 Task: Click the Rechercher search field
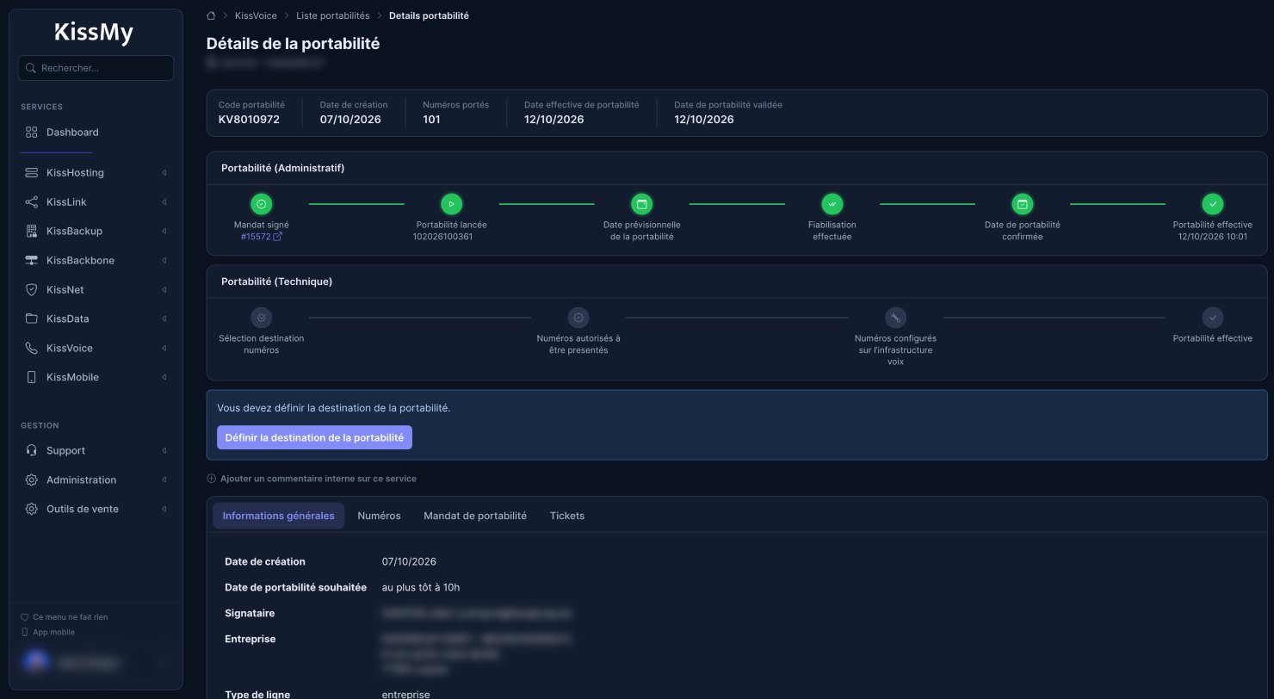coord(96,68)
